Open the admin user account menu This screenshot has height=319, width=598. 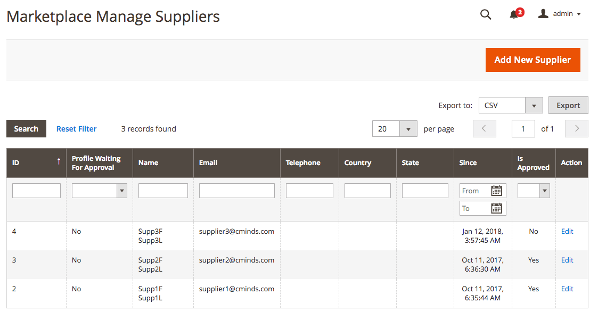point(560,14)
